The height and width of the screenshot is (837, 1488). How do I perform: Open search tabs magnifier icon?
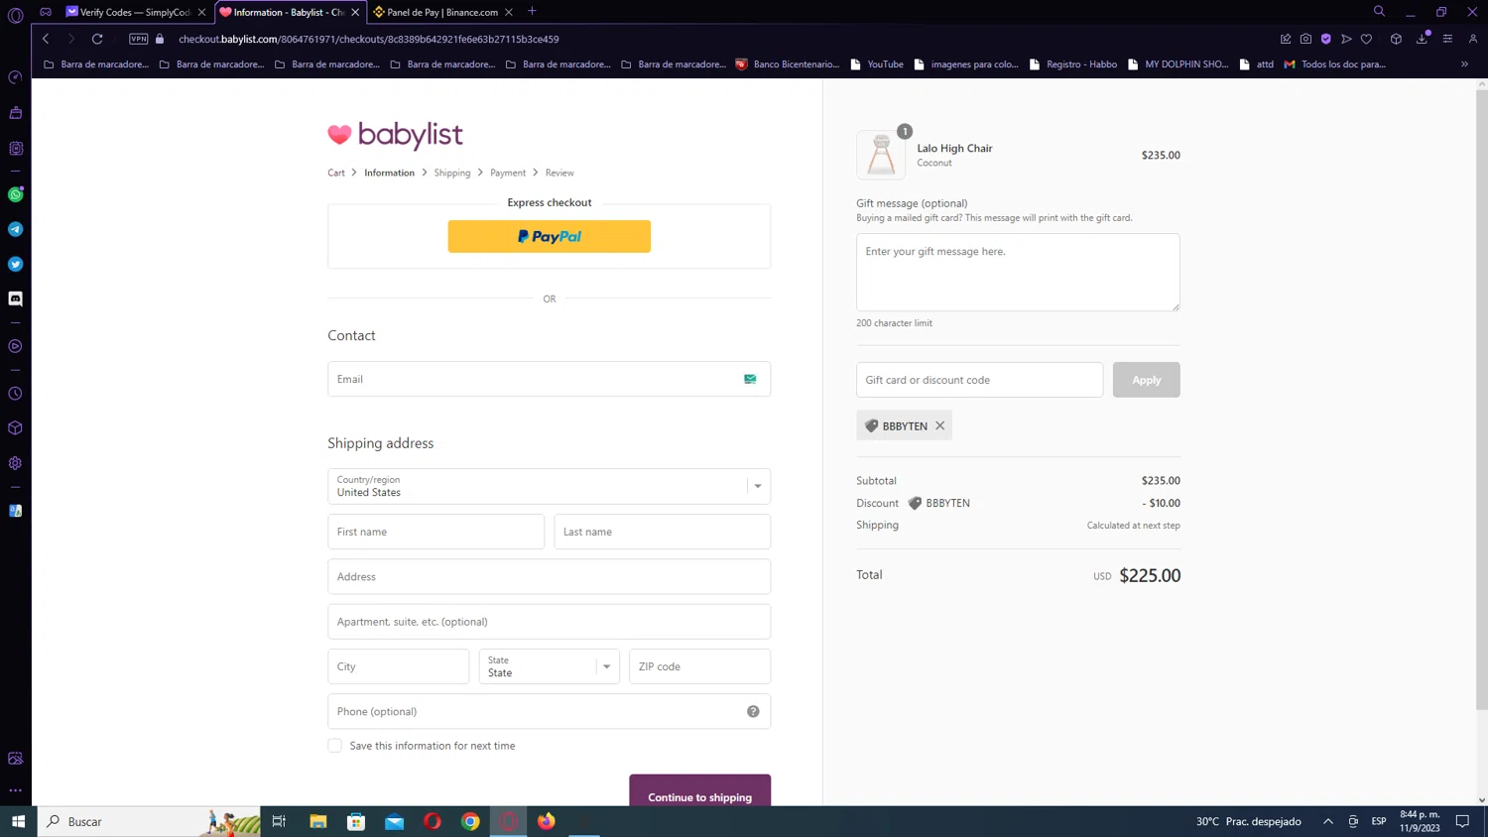(1379, 12)
